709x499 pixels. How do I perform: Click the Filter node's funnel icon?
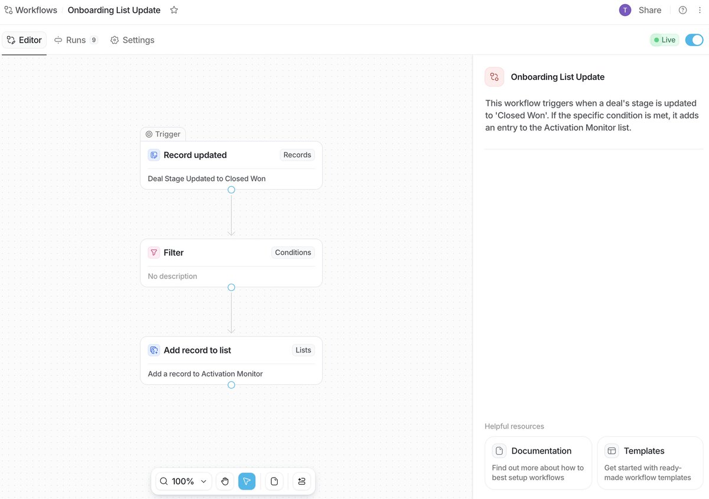[154, 252]
